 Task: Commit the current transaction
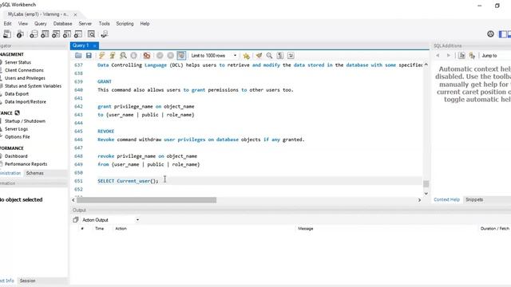tap(160, 56)
